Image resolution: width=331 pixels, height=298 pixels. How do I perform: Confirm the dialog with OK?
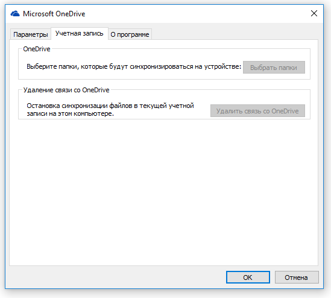pos(248,277)
